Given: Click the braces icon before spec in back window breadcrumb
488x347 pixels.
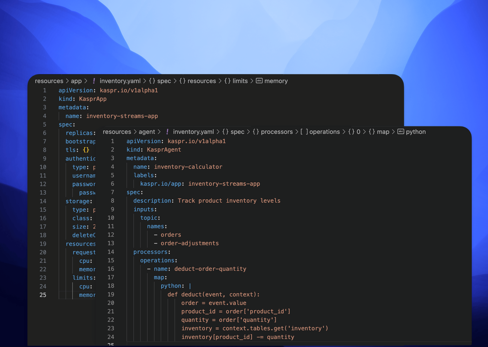Looking at the screenshot, I should pos(152,81).
